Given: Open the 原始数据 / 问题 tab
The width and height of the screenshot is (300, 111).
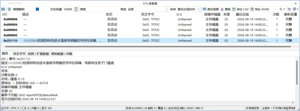Looking at the screenshot, I should point(62,54).
